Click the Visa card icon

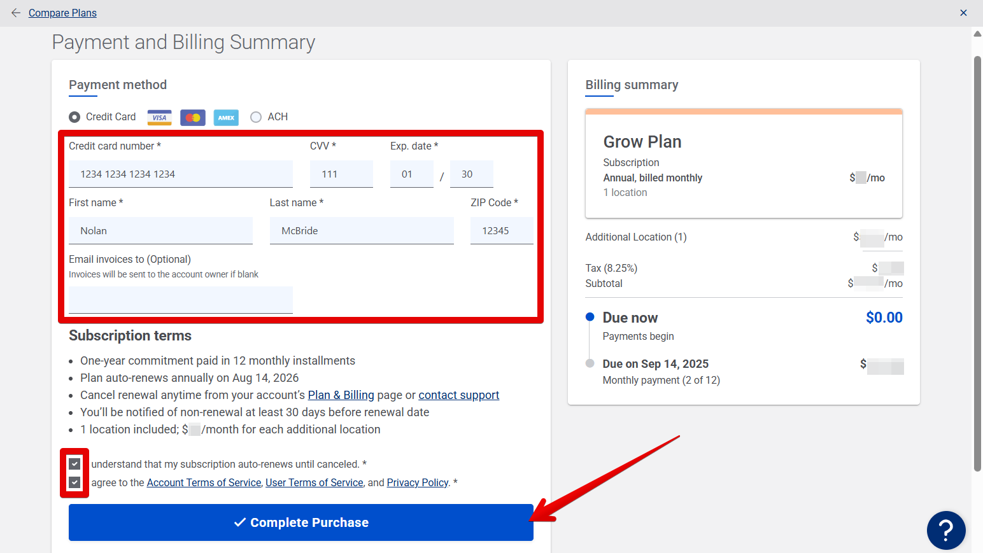point(159,117)
